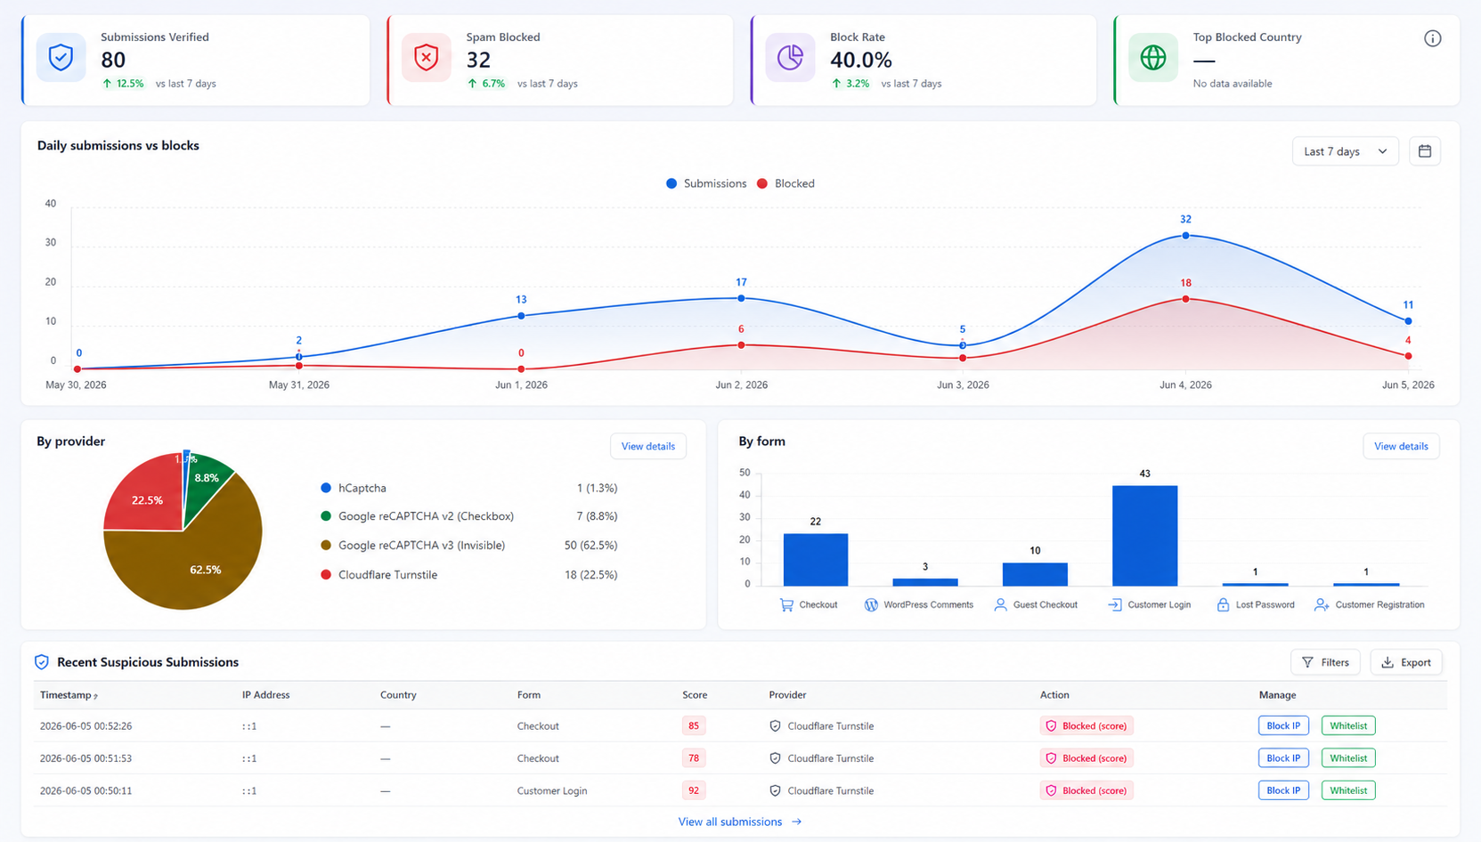Screen dimensions: 1481x842
Task: Click the provider shield icon in the 00:51:53 row
Action: point(775,758)
